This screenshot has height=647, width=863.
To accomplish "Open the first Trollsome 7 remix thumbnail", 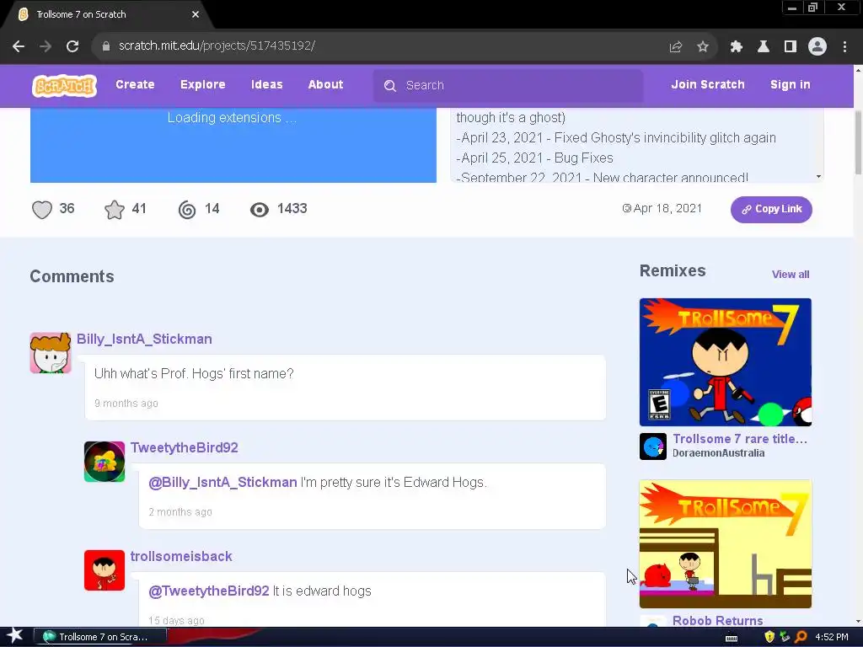I will coord(726,362).
